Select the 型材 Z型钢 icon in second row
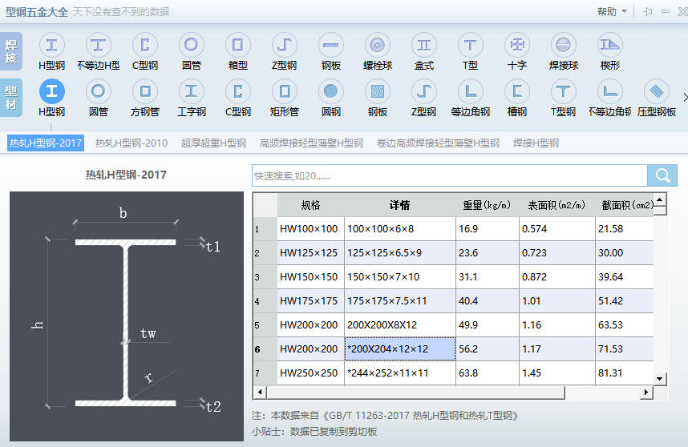 pyautogui.click(x=424, y=91)
